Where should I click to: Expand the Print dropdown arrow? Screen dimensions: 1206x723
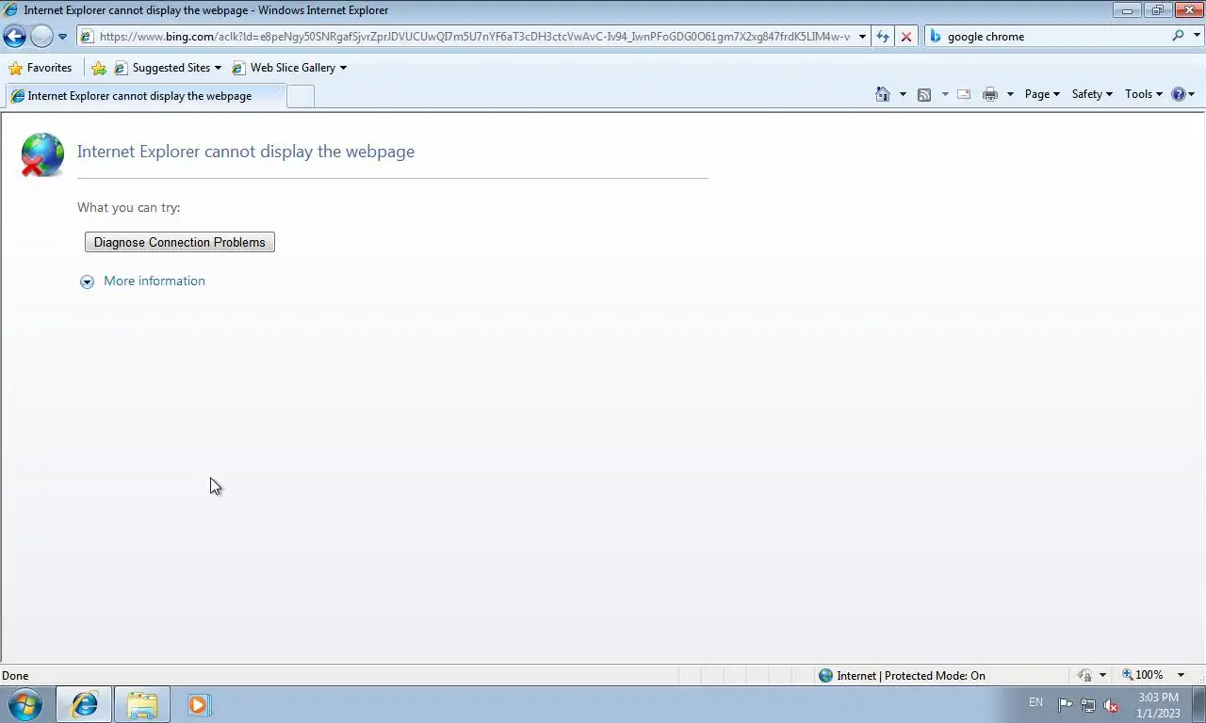tap(1010, 94)
